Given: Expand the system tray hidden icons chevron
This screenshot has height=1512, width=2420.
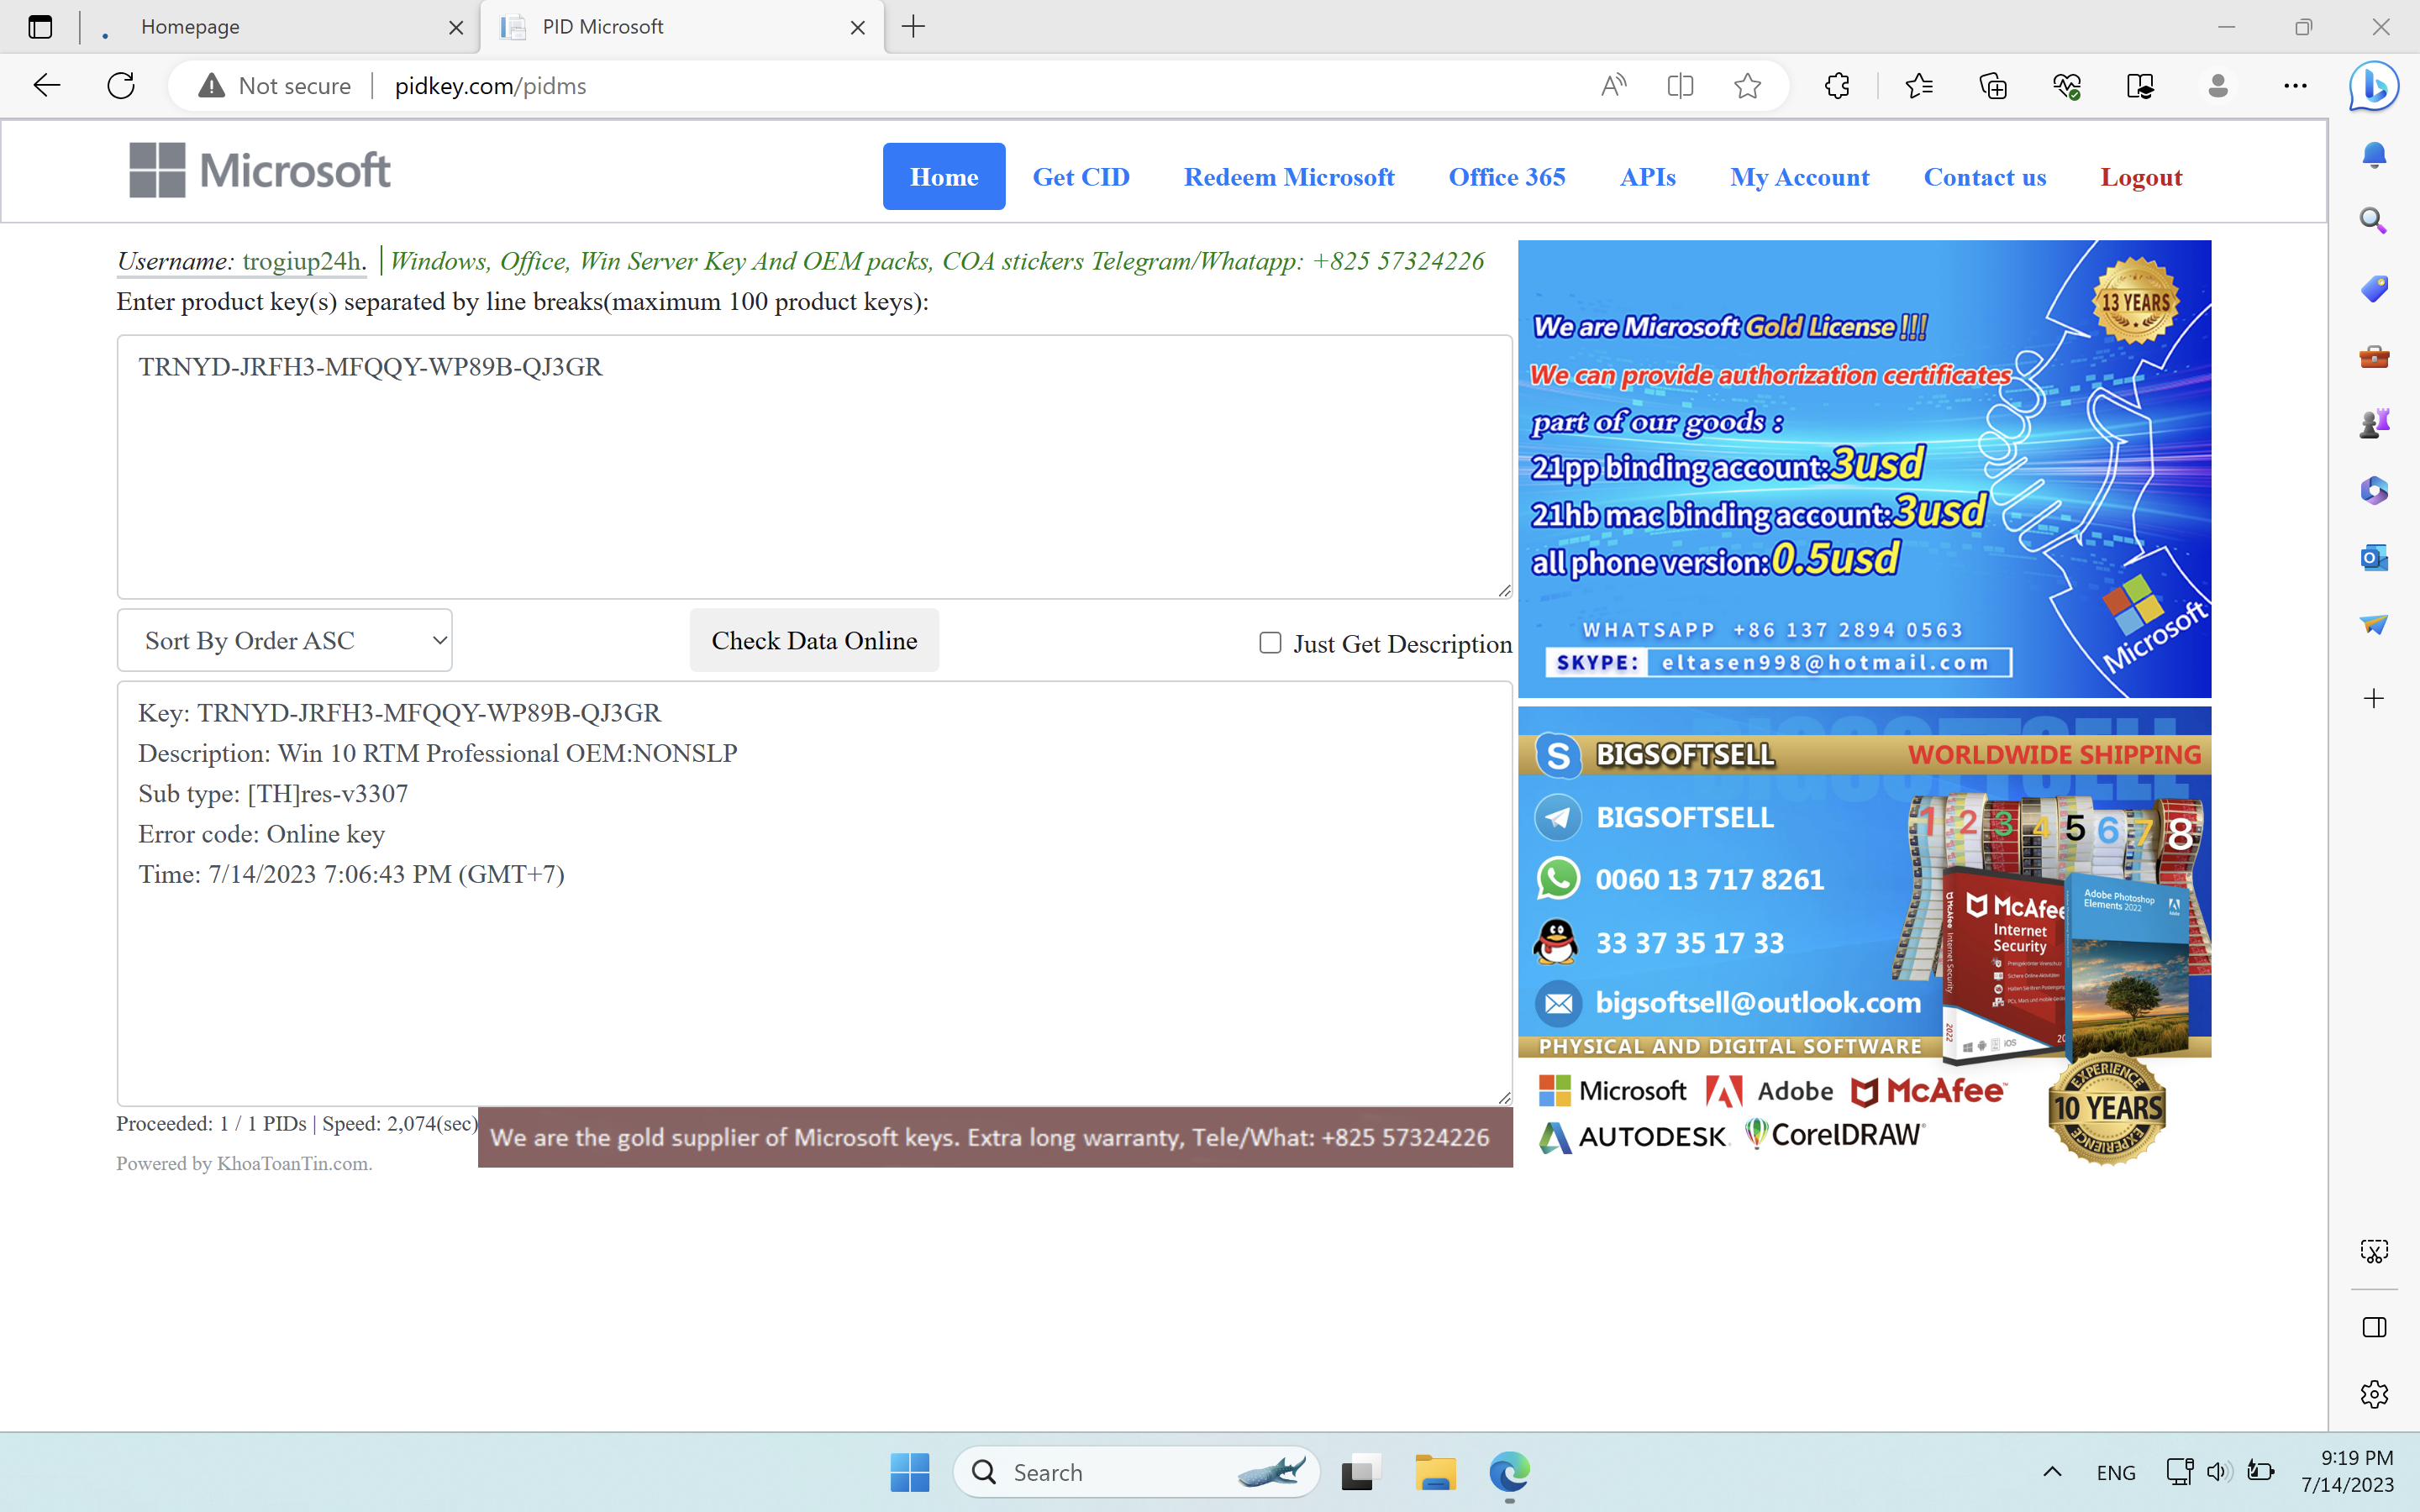Looking at the screenshot, I should click(x=2052, y=1472).
